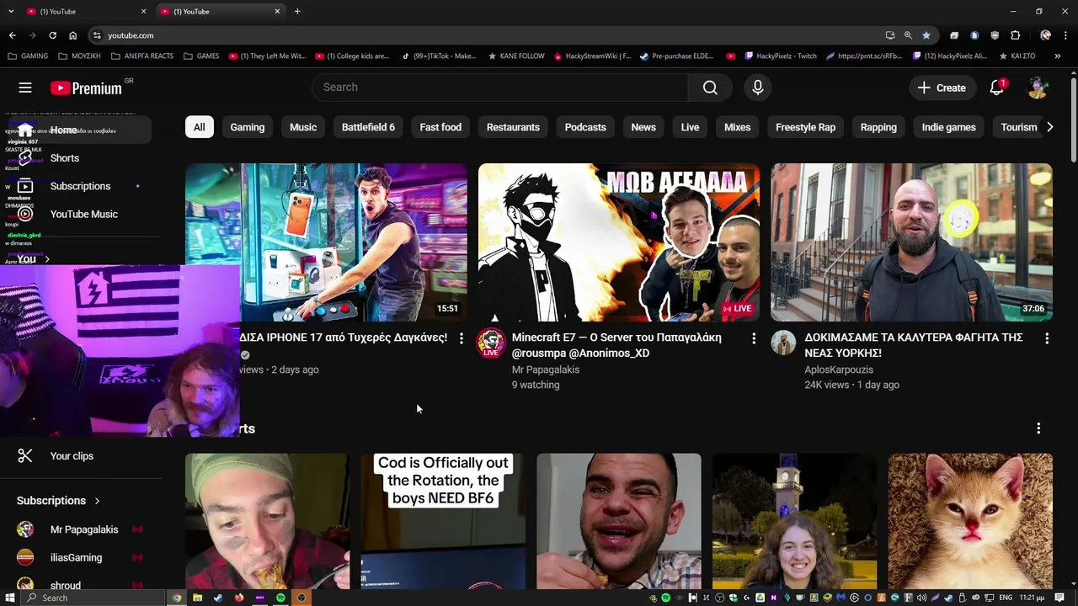Select the Gaming category chip
1078x606 pixels.
click(x=248, y=127)
